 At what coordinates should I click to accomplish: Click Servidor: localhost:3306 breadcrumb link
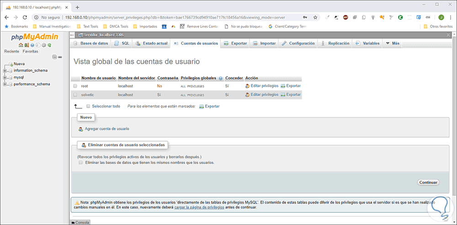103,35
